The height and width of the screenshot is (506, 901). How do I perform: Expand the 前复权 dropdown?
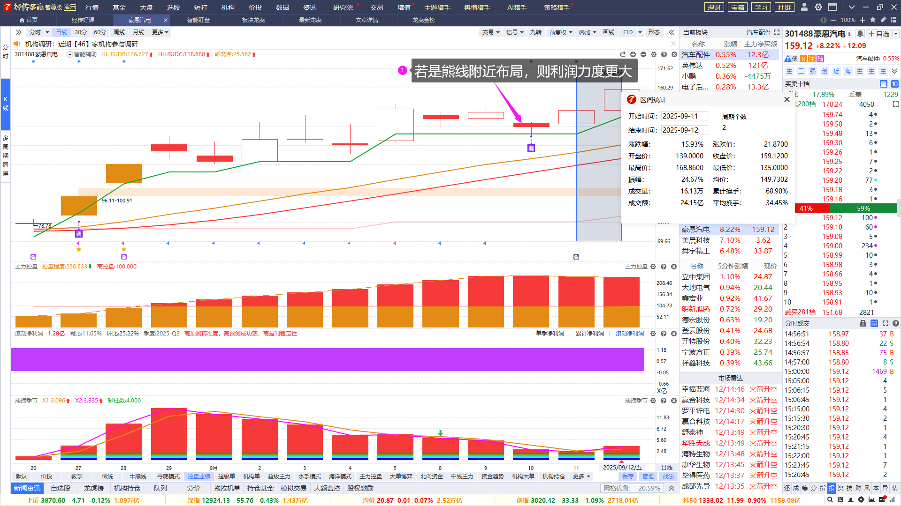pyautogui.click(x=561, y=32)
